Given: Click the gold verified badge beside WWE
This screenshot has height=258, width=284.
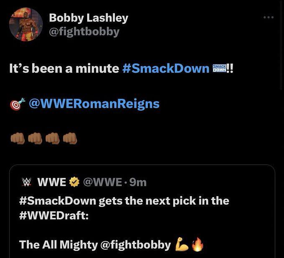Looking at the screenshot, I should 74,182.
